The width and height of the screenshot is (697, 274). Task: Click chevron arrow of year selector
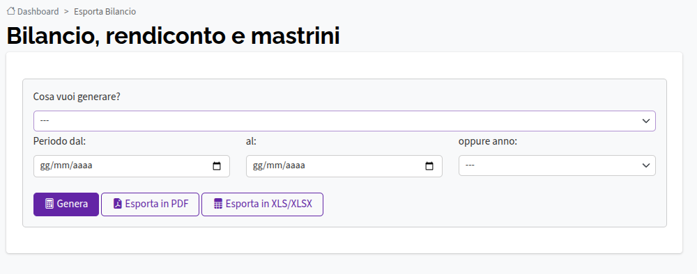tap(646, 166)
